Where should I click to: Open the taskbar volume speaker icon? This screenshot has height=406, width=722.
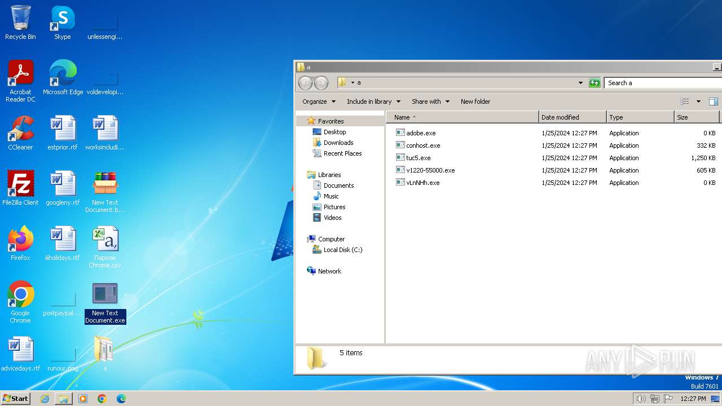point(641,399)
